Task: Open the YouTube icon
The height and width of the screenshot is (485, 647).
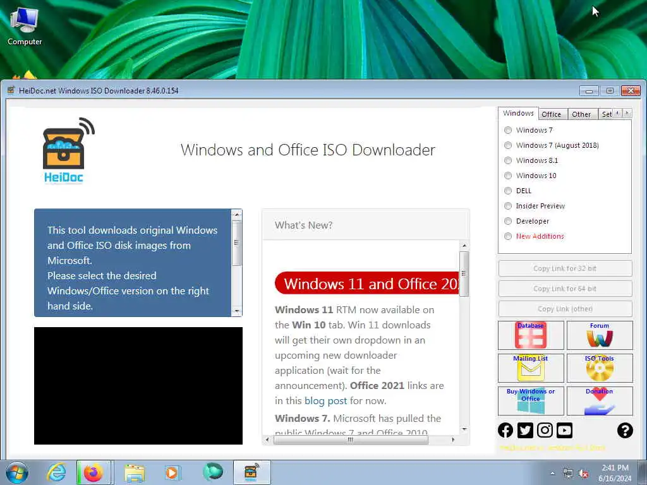Action: 564,430
